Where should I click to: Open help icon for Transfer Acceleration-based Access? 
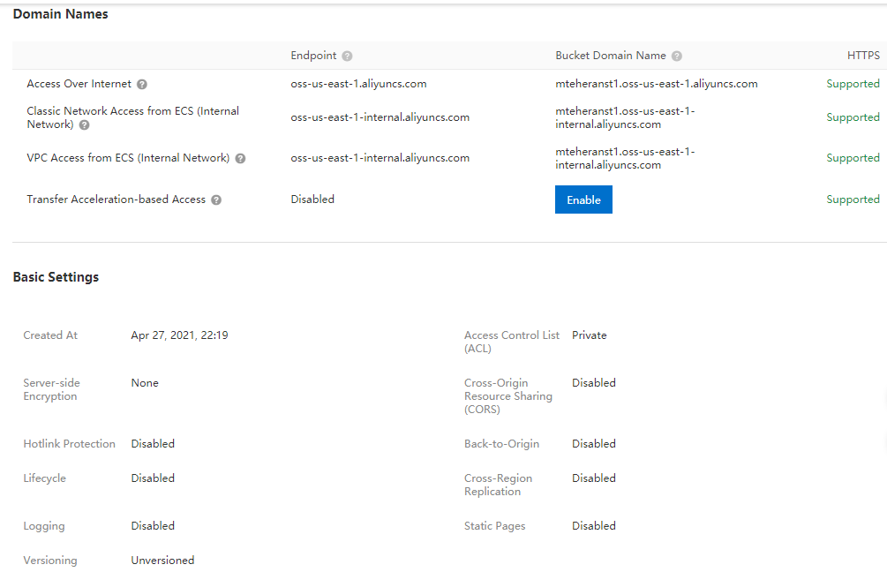[216, 199]
